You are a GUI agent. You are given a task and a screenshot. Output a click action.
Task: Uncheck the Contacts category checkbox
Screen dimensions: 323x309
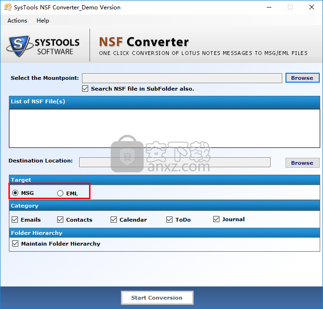tap(60, 220)
